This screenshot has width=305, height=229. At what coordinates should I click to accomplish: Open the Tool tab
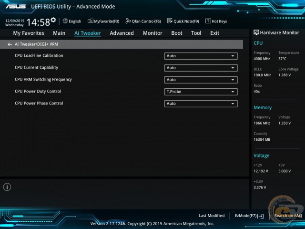pos(196,33)
